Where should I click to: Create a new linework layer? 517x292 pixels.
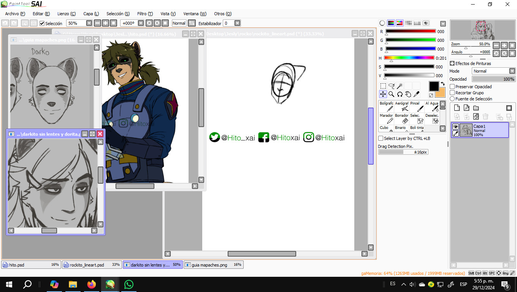tap(466, 108)
